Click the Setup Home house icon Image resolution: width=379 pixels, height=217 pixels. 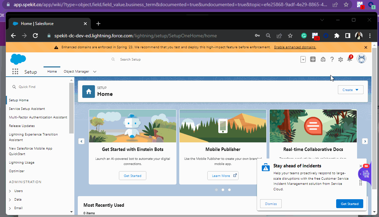(88, 91)
